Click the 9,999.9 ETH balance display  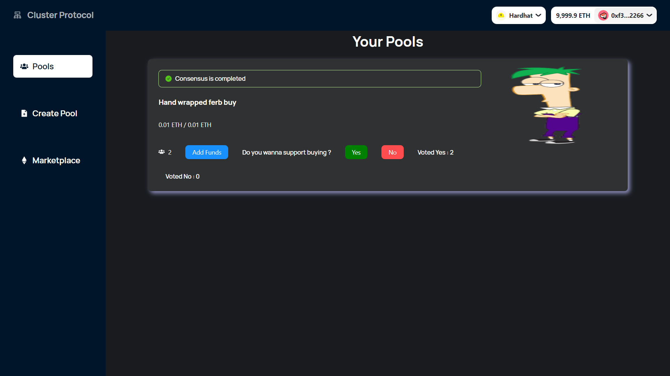[x=573, y=15]
